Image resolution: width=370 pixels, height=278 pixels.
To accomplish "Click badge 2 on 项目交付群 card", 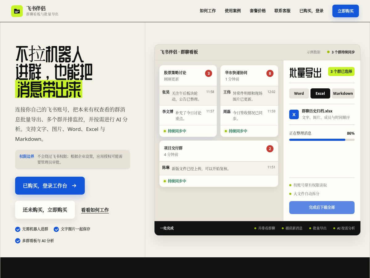I will point(270,149).
